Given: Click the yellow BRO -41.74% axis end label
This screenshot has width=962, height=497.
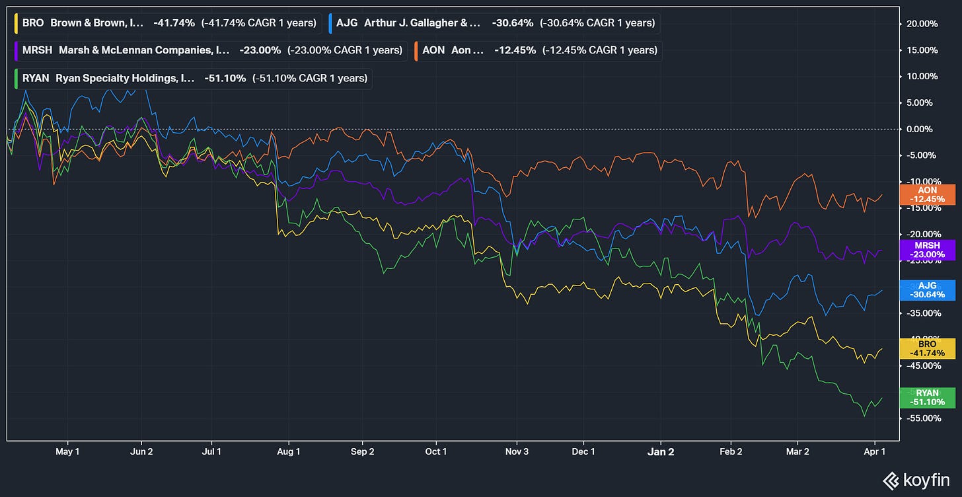Looking at the screenshot, I should pyautogui.click(x=928, y=349).
